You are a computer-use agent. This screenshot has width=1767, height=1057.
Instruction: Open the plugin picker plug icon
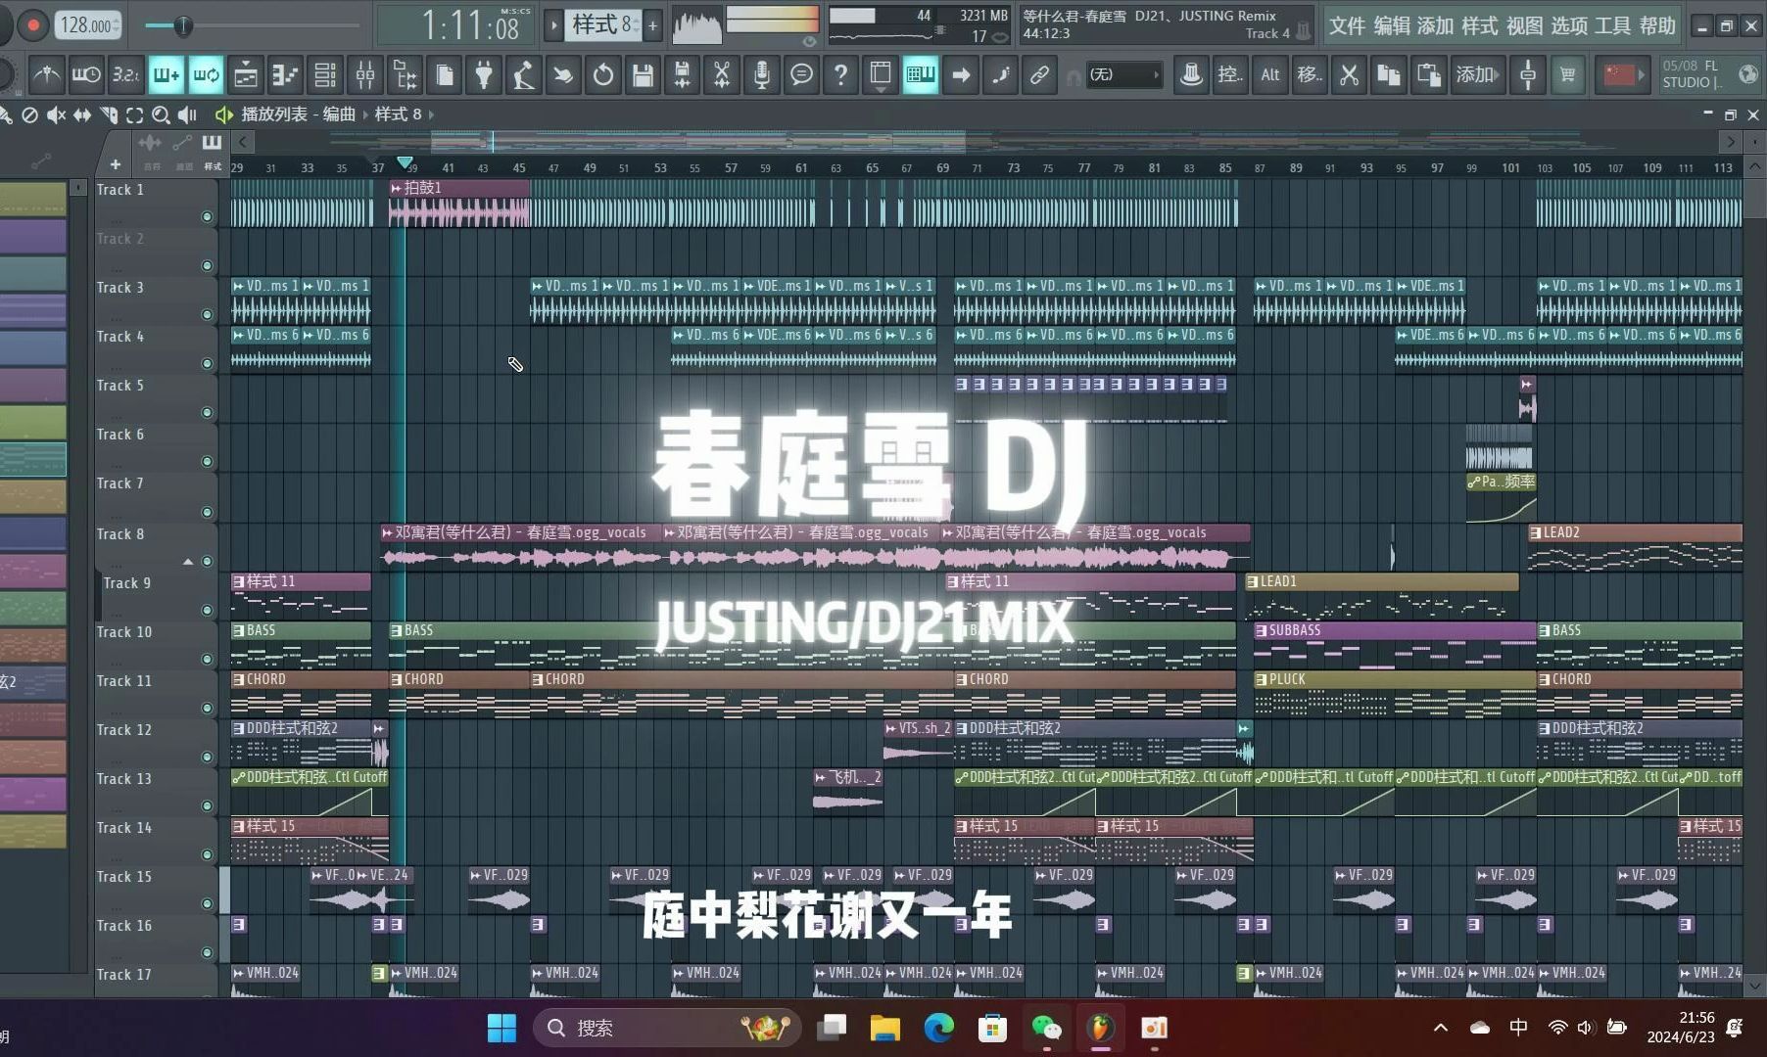[484, 74]
